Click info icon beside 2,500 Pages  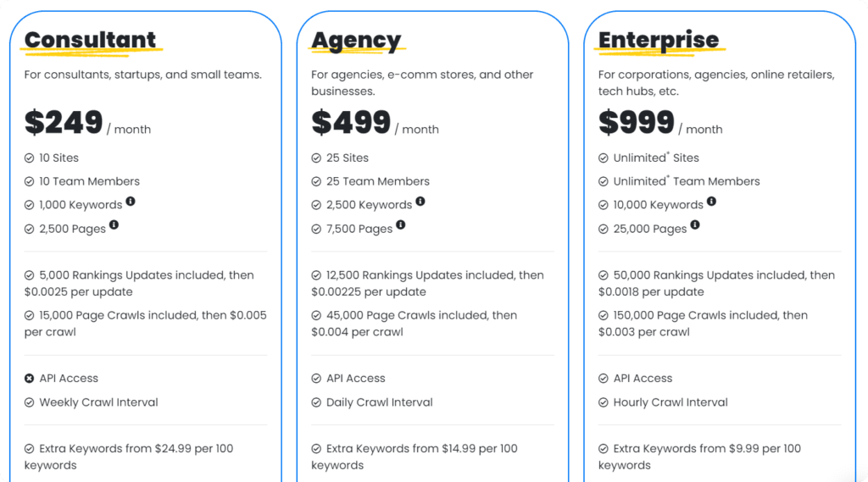[114, 224]
